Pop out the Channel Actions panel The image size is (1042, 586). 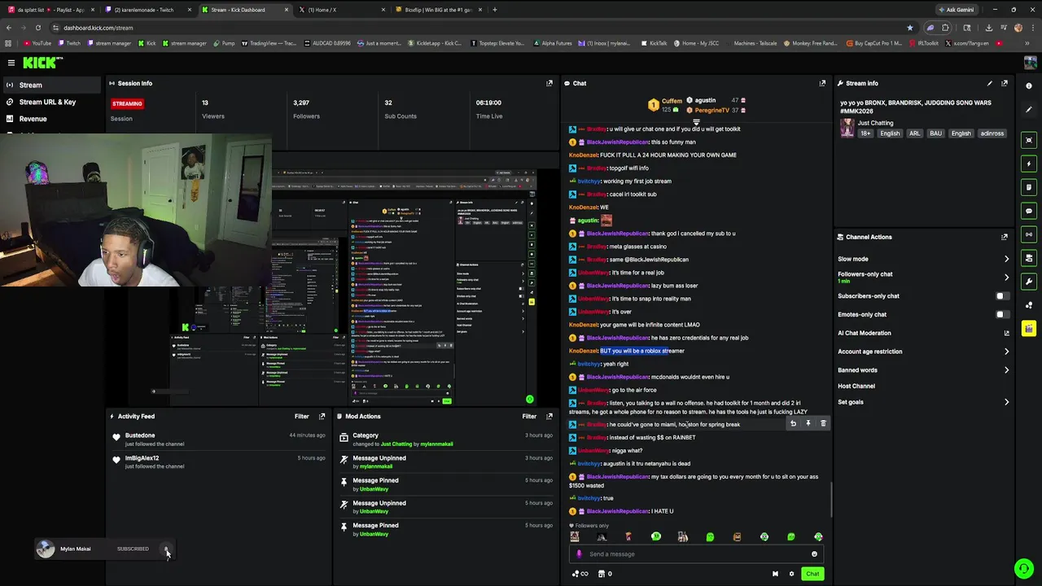click(1005, 237)
